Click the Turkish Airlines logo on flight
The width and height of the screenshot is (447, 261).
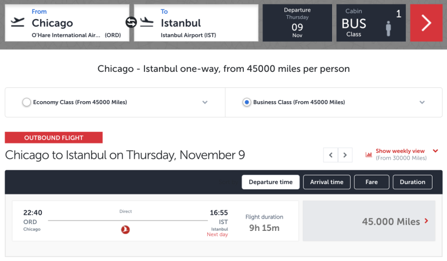pyautogui.click(x=125, y=230)
